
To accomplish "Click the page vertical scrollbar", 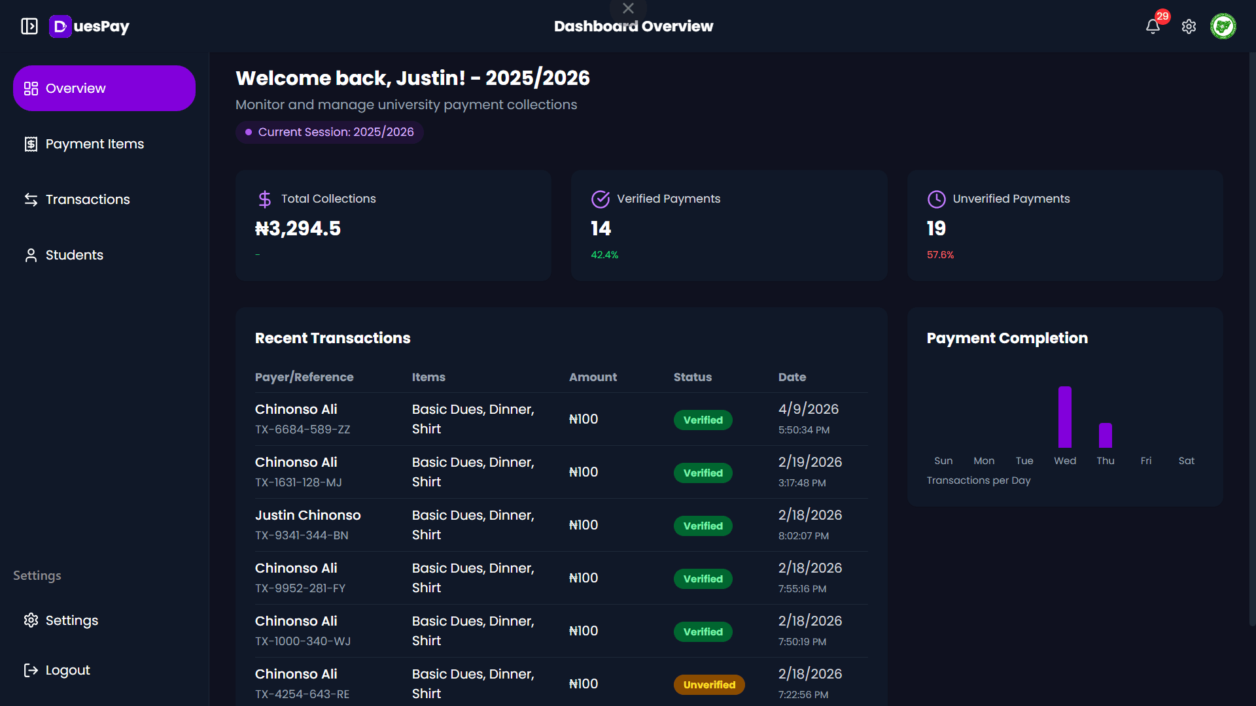I will pyautogui.click(x=1252, y=340).
